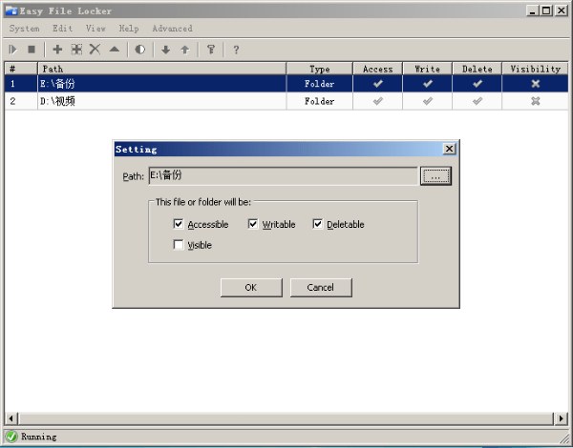Click the upward triangle toolbar icon
573x448 pixels.
115,50
